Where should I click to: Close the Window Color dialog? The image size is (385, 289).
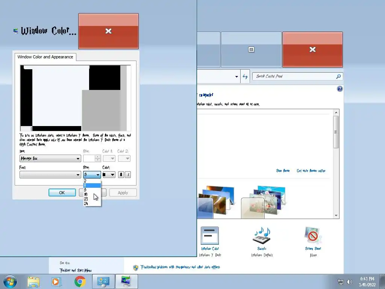(x=109, y=31)
